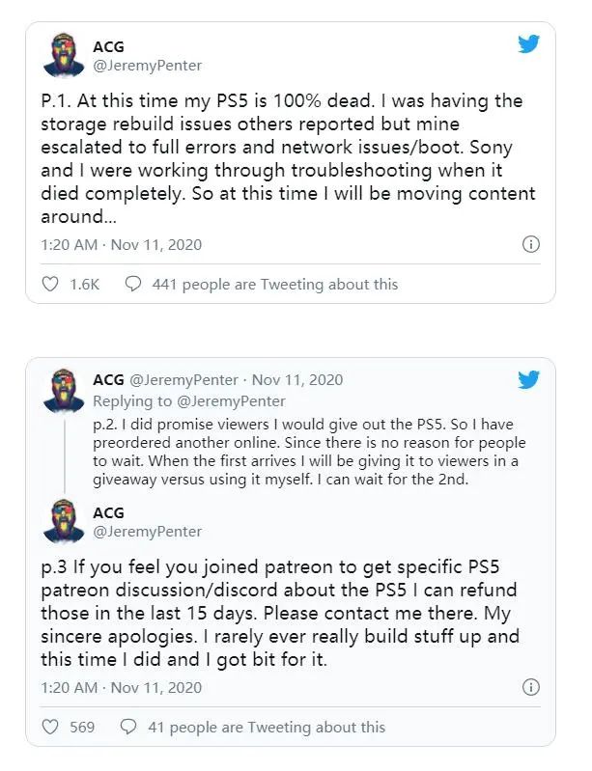Open the p.2 reply's Nov 11, 2020 date
Viewport: 592px width, 771px height.
point(297,380)
